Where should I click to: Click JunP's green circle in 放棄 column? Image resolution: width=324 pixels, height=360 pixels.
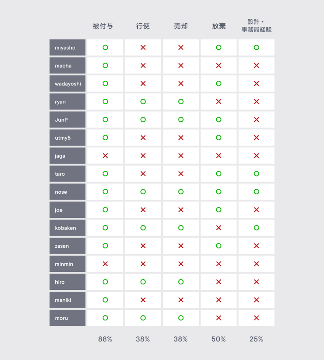219,120
